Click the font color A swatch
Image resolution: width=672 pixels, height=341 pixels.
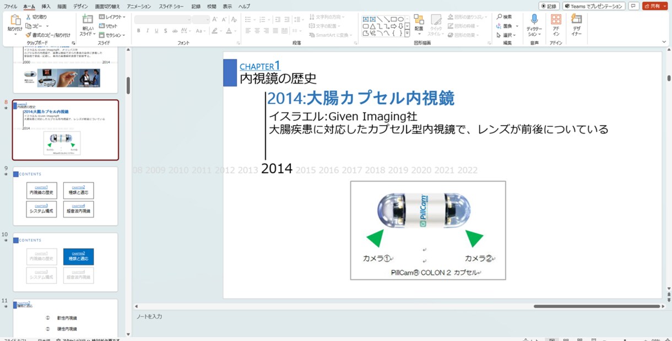click(x=229, y=31)
